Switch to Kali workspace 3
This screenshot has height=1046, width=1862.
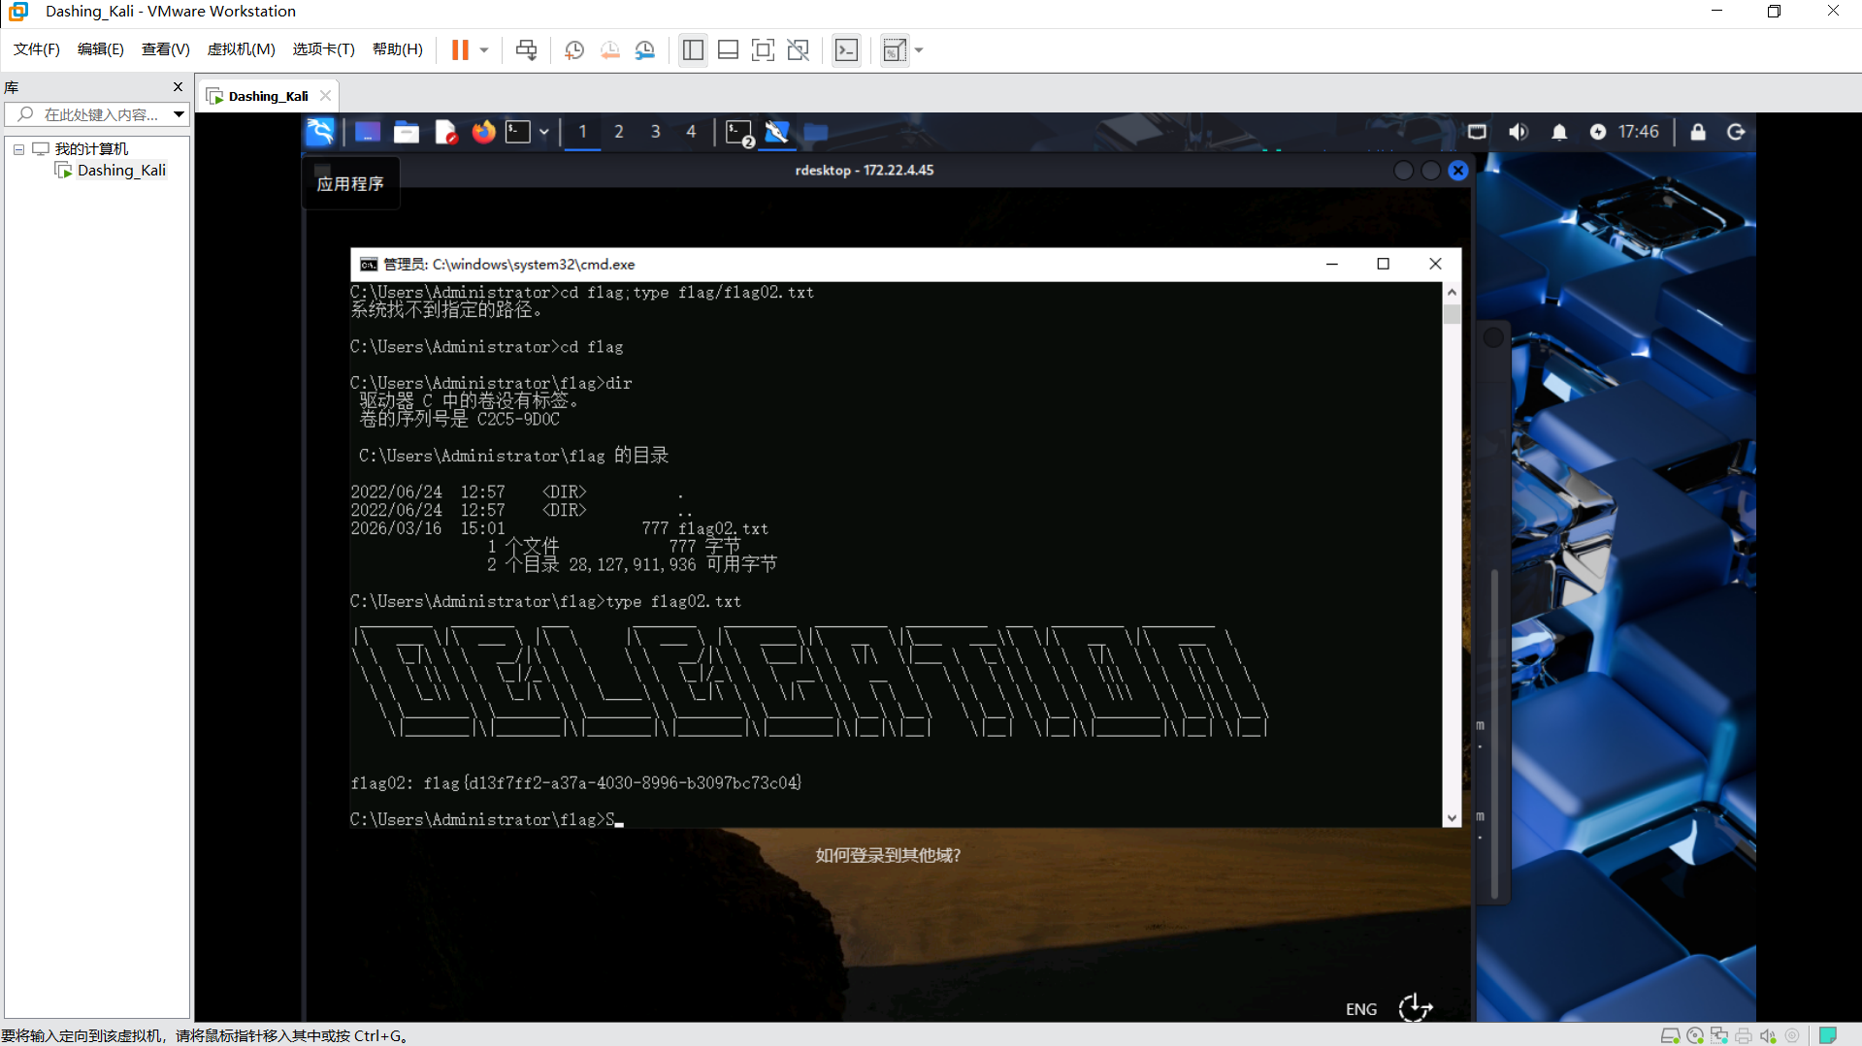[655, 132]
